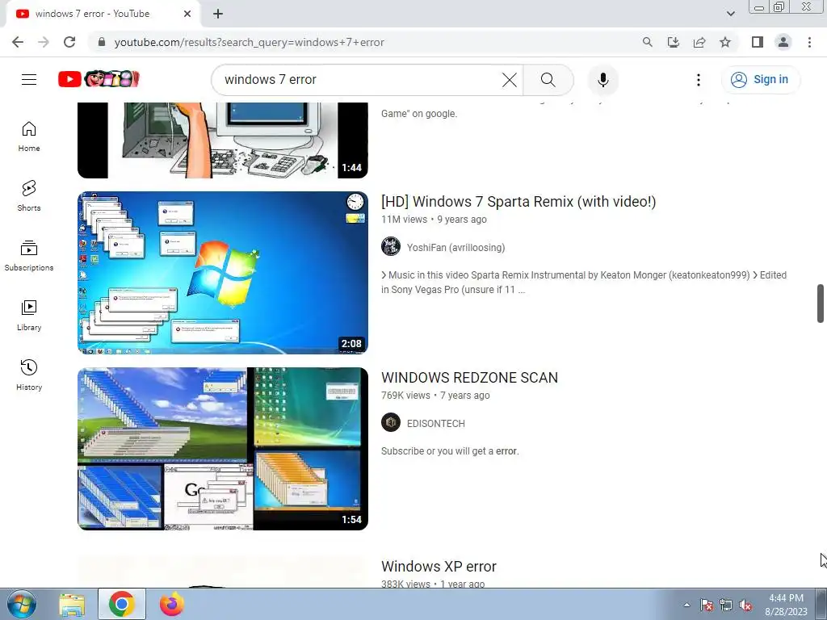Reload the page
Image resolution: width=827 pixels, height=620 pixels.
click(69, 42)
